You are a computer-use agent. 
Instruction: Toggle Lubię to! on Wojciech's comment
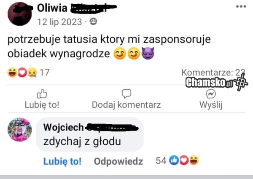click(62, 161)
